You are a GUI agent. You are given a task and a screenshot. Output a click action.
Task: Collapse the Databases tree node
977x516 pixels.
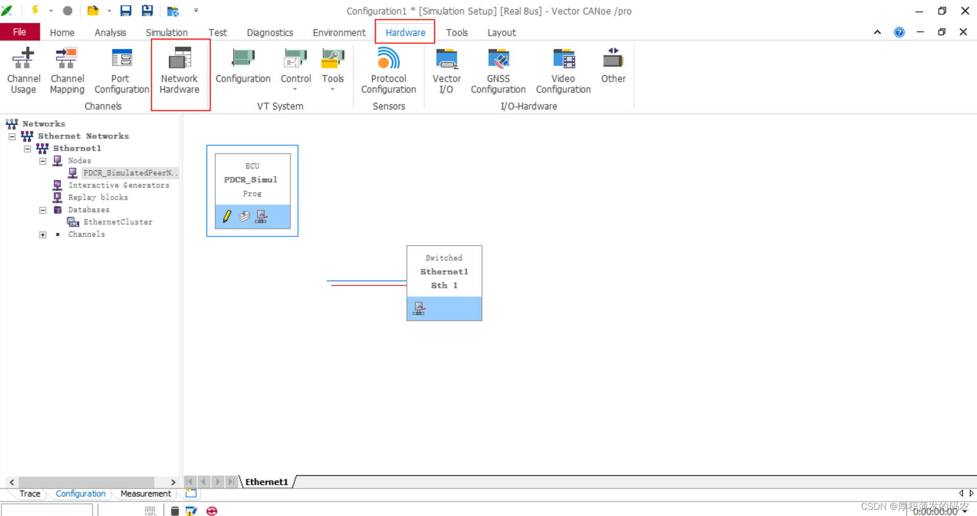(43, 210)
